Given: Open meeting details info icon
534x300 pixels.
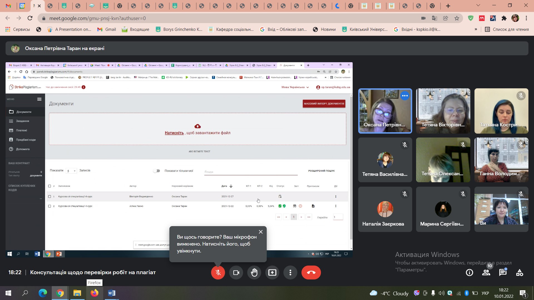Looking at the screenshot, I should tap(469, 273).
